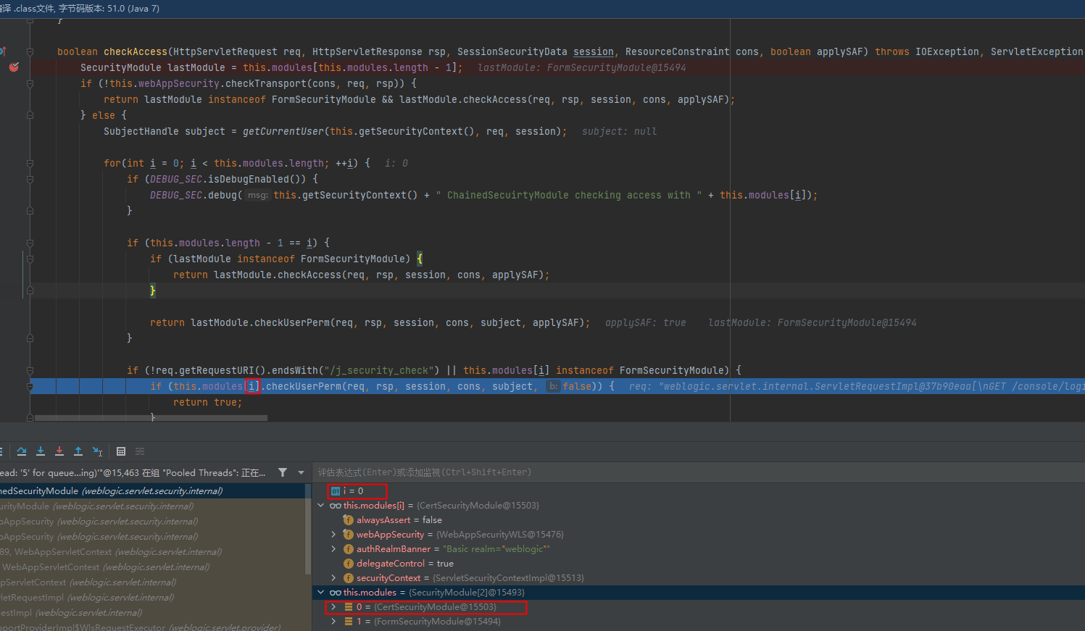Select the highlighted ...nedSecurityModule stack frame
The height and width of the screenshot is (631, 1085).
click(153, 491)
